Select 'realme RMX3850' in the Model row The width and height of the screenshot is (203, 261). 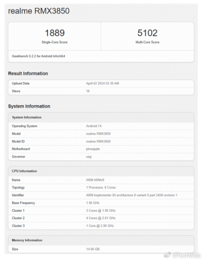pos(98,134)
